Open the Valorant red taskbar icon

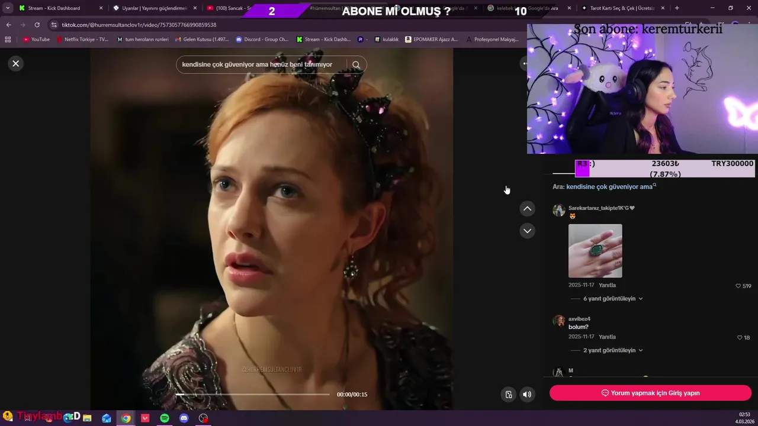pos(145,418)
